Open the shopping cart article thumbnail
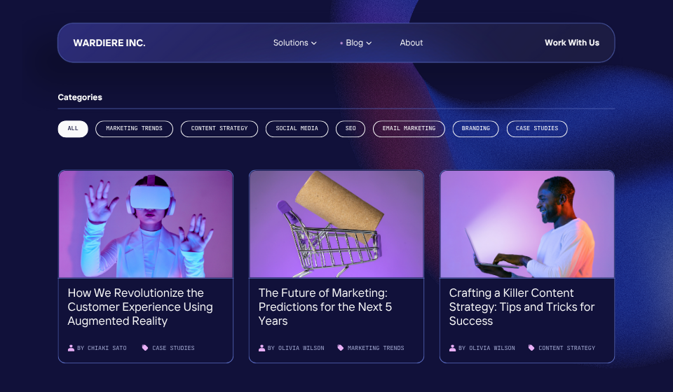The width and height of the screenshot is (673, 392). [336, 224]
